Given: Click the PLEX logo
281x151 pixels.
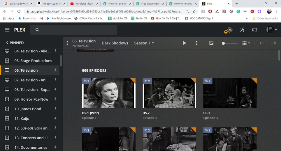Looking at the screenshot, I should pos(20,30).
